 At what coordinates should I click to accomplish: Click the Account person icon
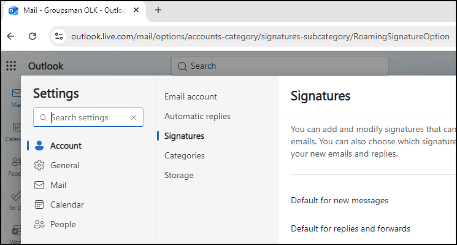pyautogui.click(x=39, y=146)
